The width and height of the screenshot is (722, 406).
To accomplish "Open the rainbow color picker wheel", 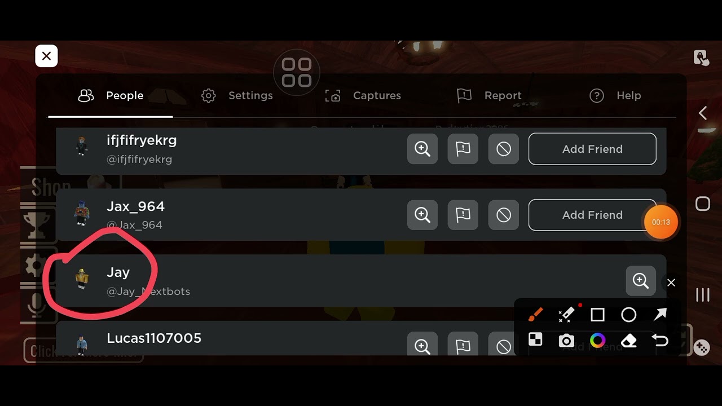I will point(597,341).
